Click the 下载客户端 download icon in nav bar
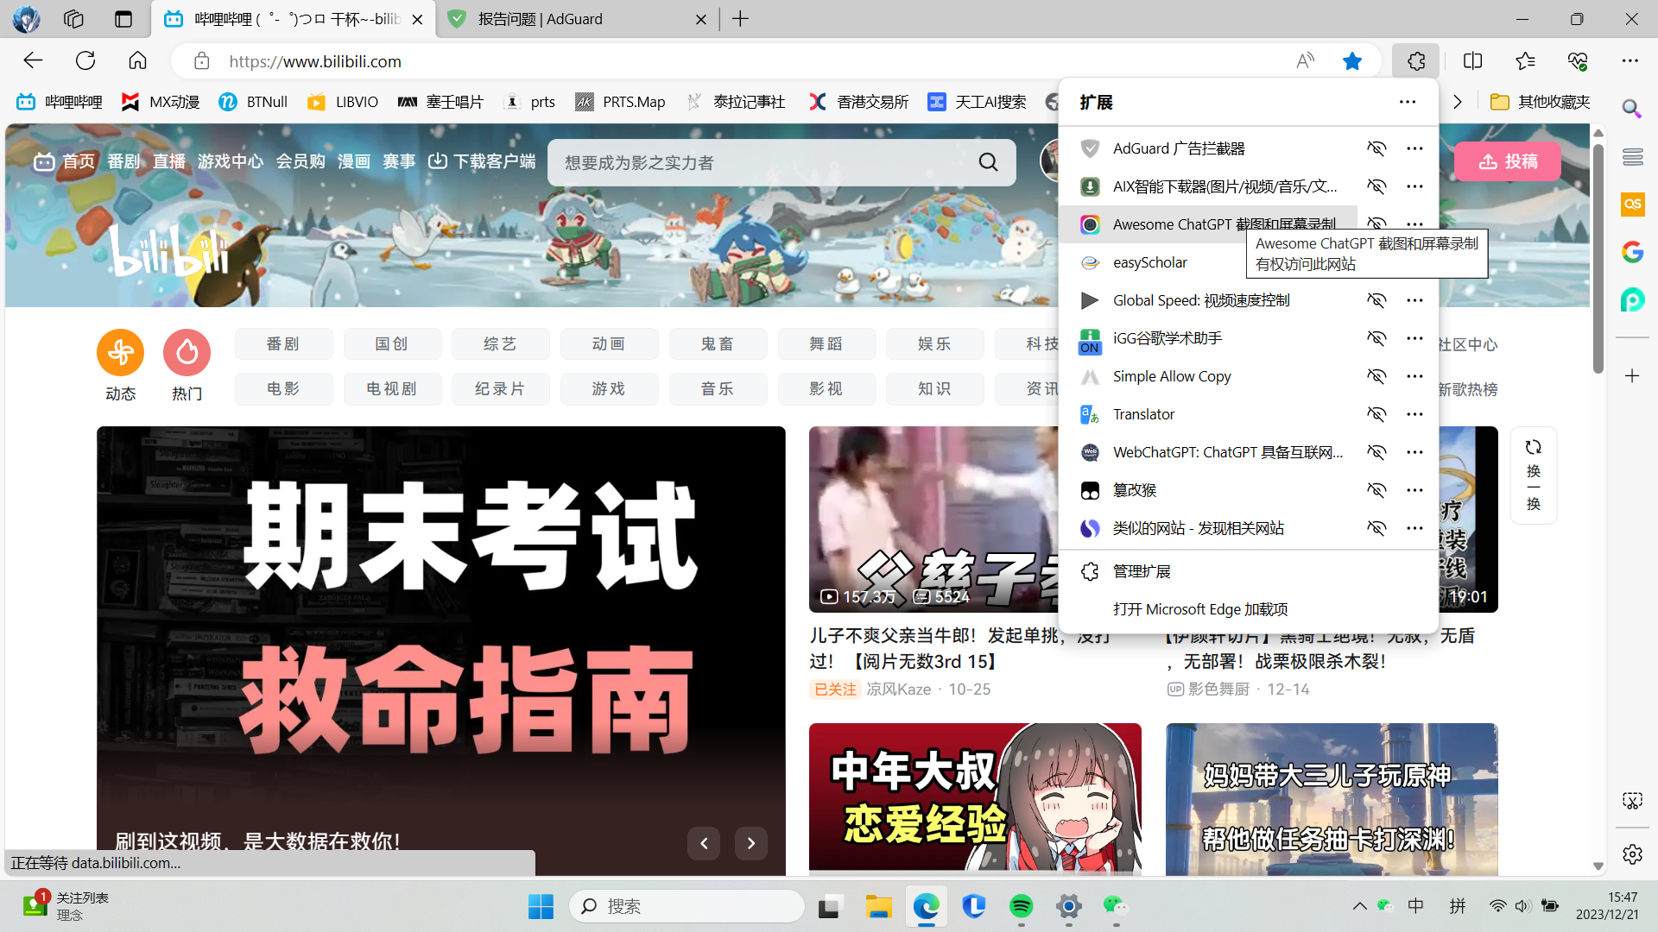The height and width of the screenshot is (932, 1658). click(x=438, y=161)
